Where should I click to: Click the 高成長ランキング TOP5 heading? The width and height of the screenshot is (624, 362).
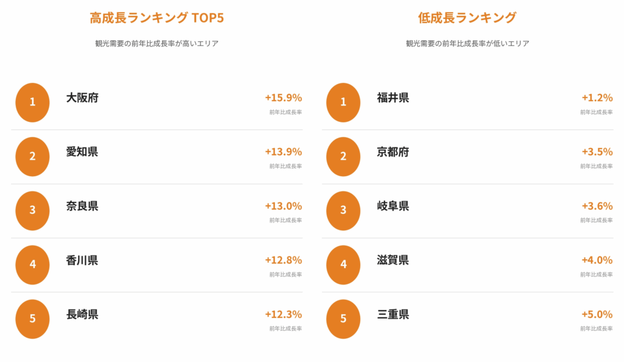click(x=157, y=18)
